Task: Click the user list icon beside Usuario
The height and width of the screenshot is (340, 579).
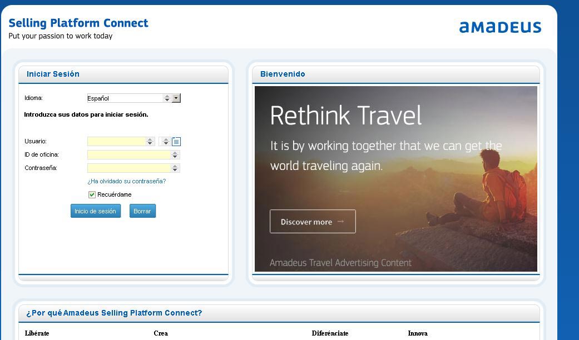Action: (176, 142)
